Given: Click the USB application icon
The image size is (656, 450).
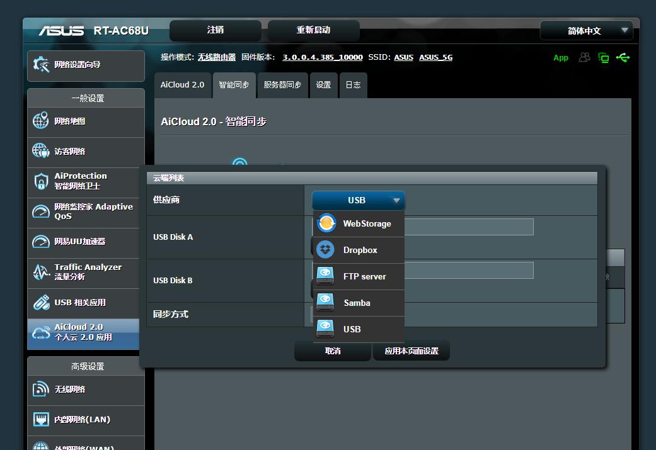Looking at the screenshot, I should point(40,302).
